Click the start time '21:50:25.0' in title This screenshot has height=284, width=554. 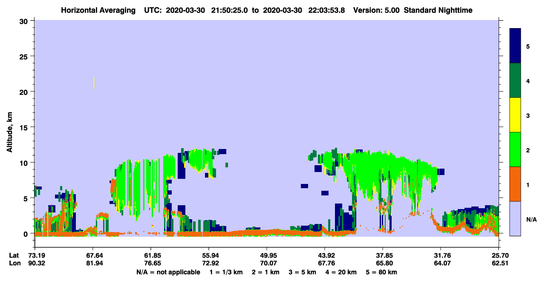coord(230,10)
